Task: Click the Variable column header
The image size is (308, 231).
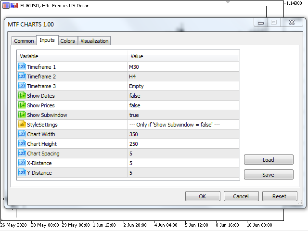Action: pyautogui.click(x=73, y=56)
